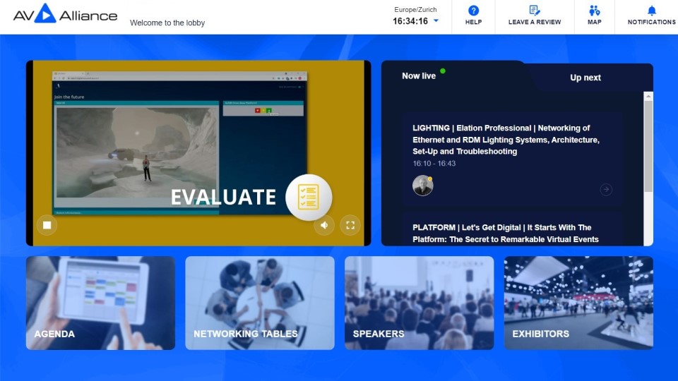This screenshot has width=678, height=381.
Task: Click the Evaluate checklist icon
Action: 309,197
